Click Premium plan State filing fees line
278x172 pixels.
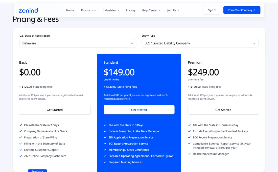[x=205, y=87]
